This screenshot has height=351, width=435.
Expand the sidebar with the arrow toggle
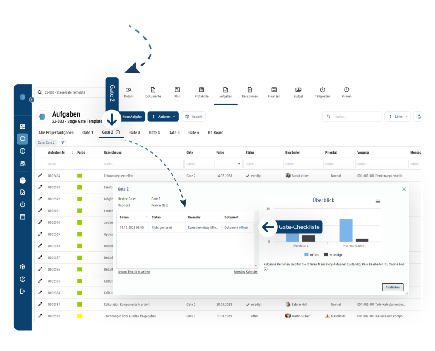31,100
